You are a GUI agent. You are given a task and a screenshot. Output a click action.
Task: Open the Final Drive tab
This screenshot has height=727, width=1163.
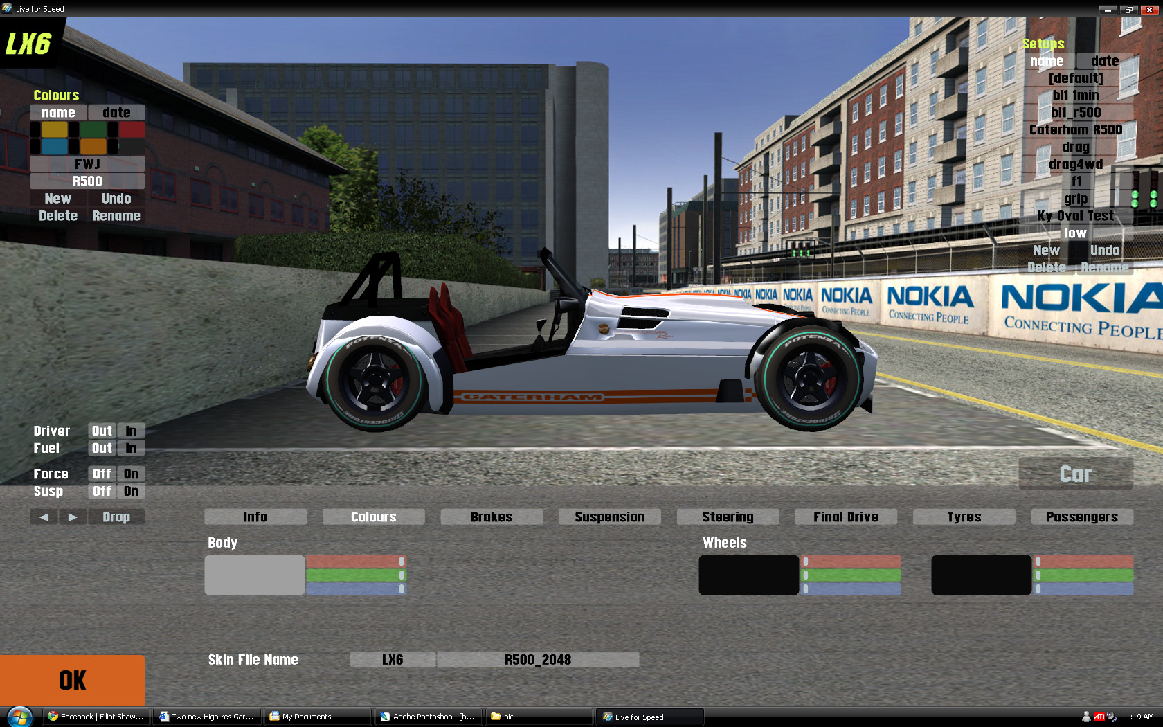coord(846,517)
